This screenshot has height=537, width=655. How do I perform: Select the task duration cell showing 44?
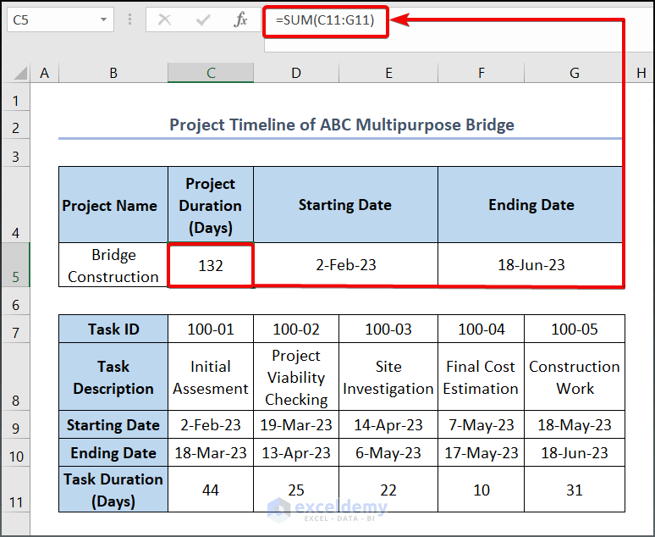pos(211,490)
